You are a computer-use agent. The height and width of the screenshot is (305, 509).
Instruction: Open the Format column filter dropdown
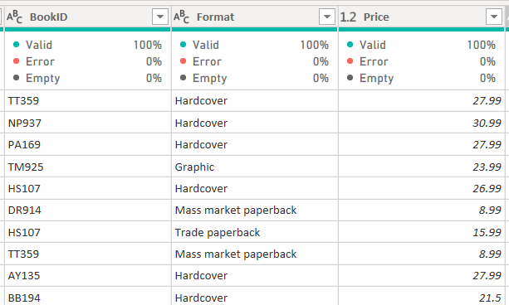[x=327, y=17]
